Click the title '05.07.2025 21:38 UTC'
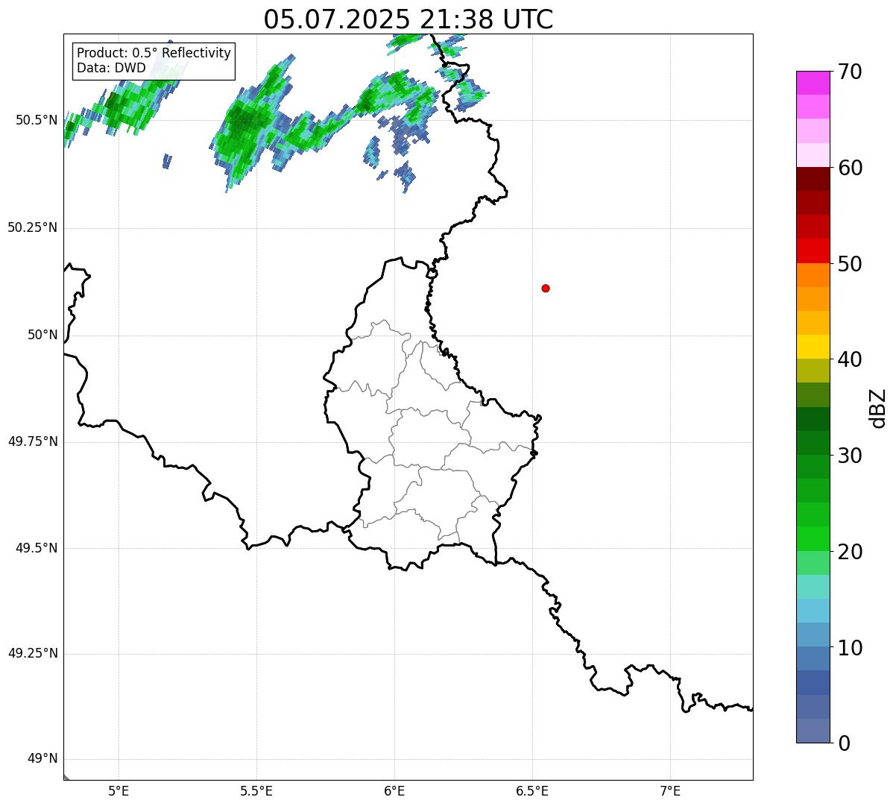896x806 pixels. point(408,19)
